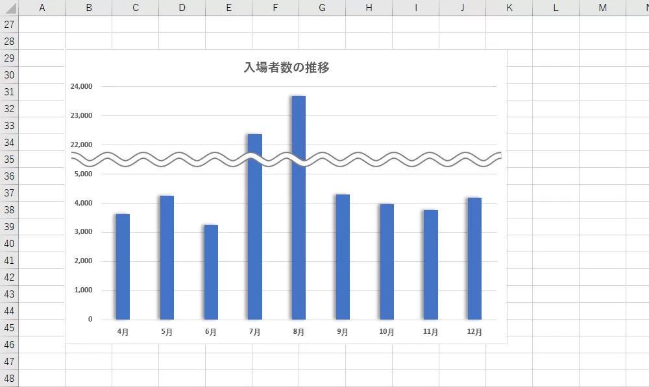This screenshot has width=649, height=387.
Task: Click the 8月 category label
Action: 299,332
